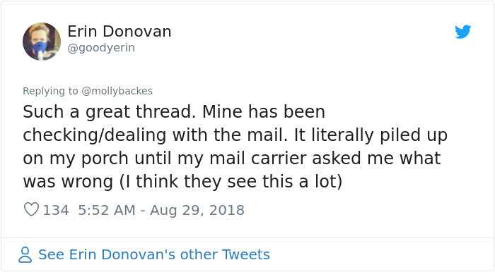
Task: Click the 'Replying to' label
Action: (50, 91)
